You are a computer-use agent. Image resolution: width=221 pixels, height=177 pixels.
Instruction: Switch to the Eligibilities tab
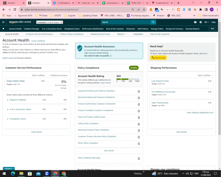point(138,34)
